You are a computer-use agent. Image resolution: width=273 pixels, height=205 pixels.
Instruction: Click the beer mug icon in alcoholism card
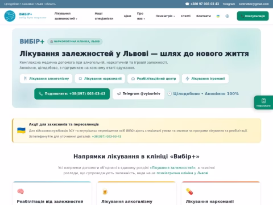105,191
